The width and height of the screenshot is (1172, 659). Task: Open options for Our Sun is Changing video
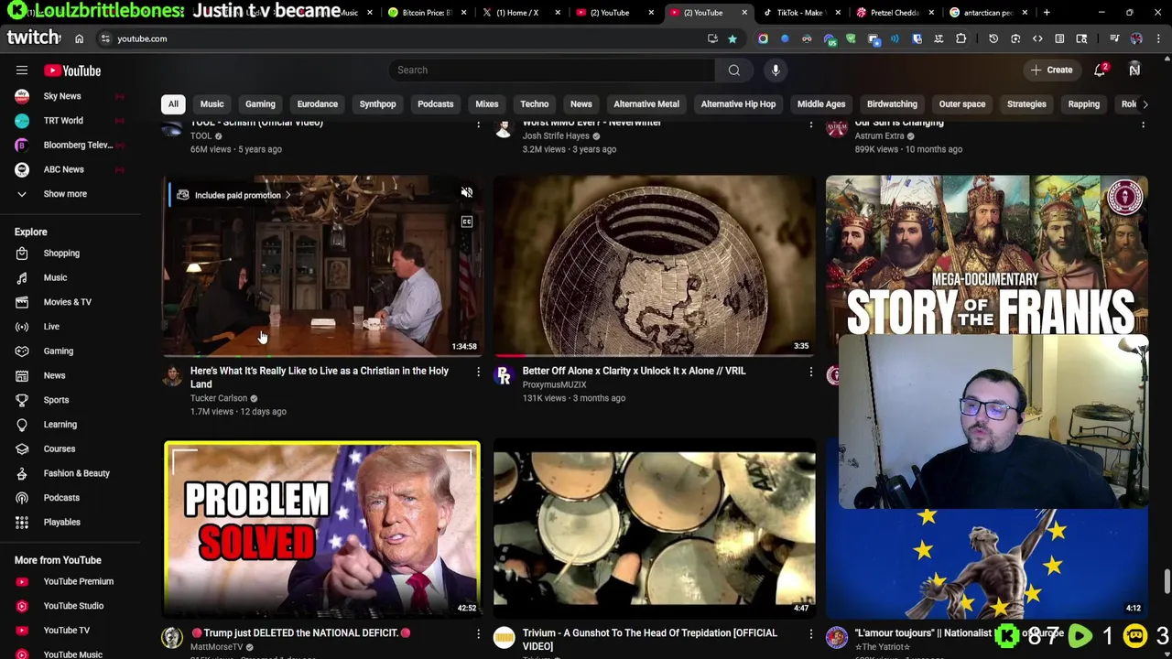point(1143,124)
